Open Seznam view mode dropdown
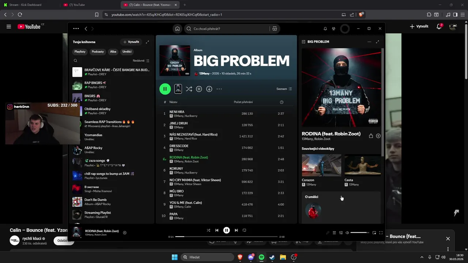This screenshot has height=263, width=468. click(284, 89)
